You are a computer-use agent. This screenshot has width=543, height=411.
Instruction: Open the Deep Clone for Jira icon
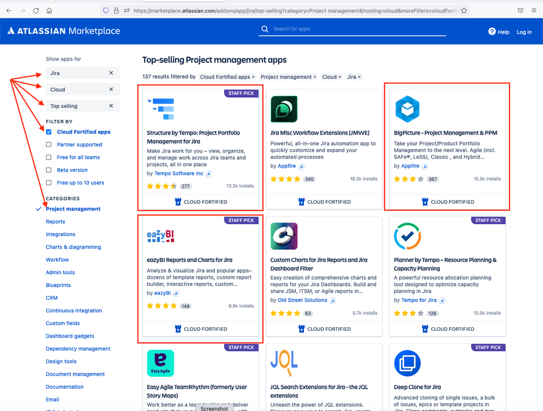[x=407, y=363]
